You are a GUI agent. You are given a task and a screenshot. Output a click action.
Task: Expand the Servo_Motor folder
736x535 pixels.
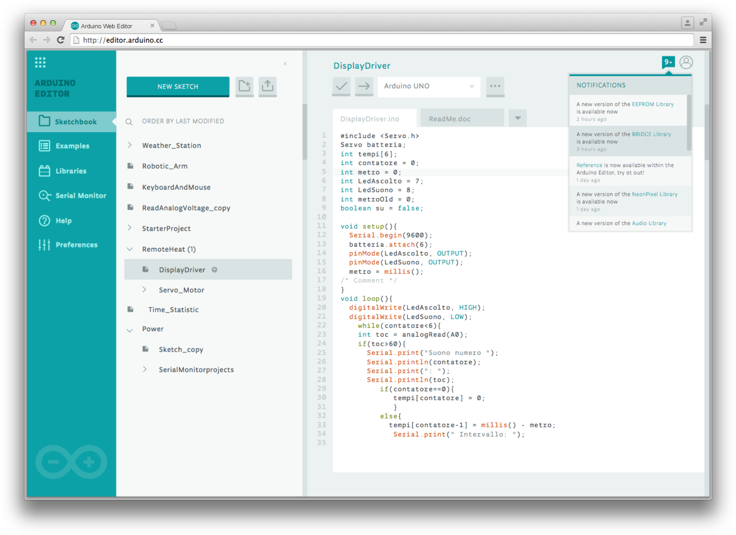point(145,290)
